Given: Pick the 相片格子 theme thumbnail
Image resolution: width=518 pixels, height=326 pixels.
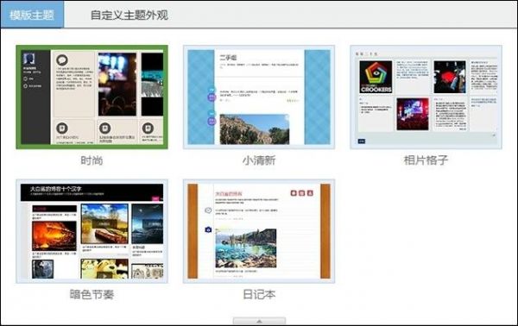Looking at the screenshot, I should click(x=426, y=97).
